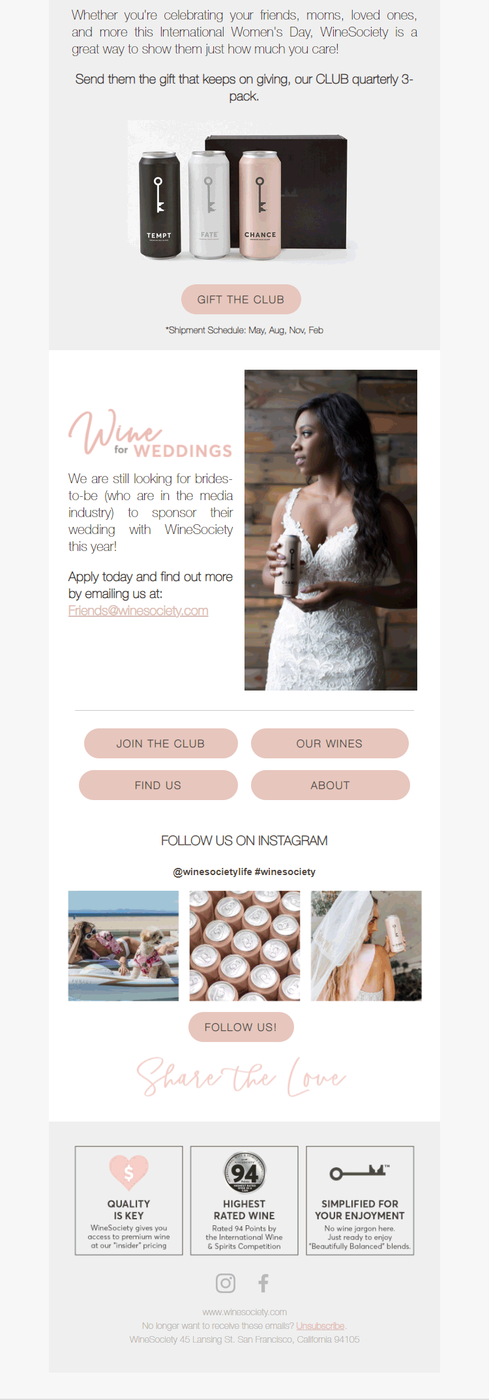
Task: Open the dog on boat Instagram photo
Action: pyautogui.click(x=123, y=946)
